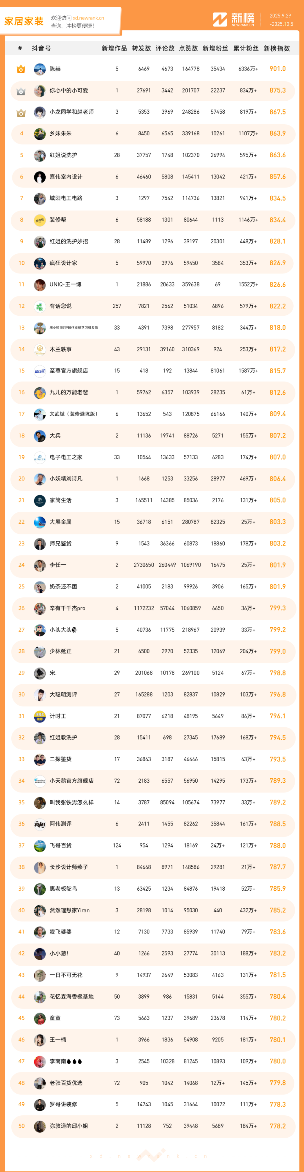Click the silver crown second-place icon
Screen dimensions: 304x1172
click(21, 91)
